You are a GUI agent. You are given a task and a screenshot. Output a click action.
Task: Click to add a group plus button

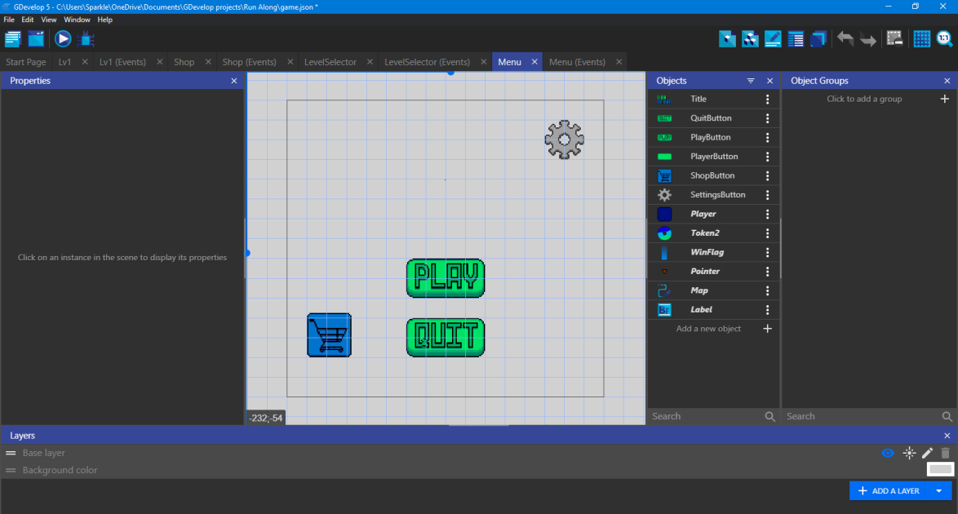click(945, 99)
